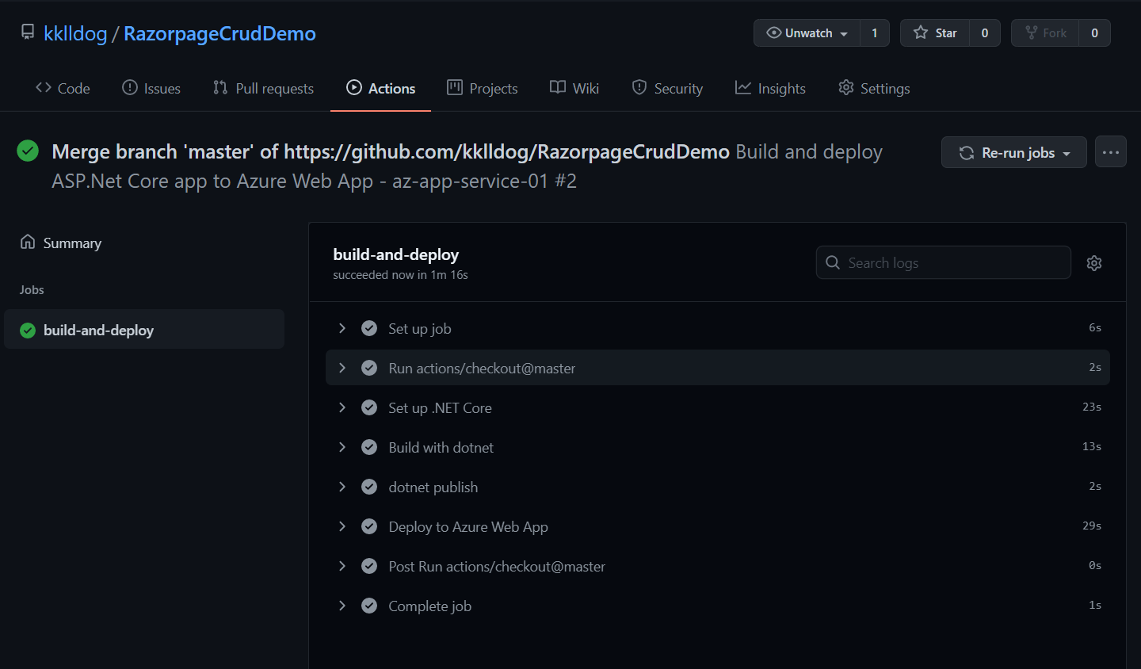Go to the Pull requests tab
The height and width of the screenshot is (669, 1141).
pyautogui.click(x=263, y=88)
